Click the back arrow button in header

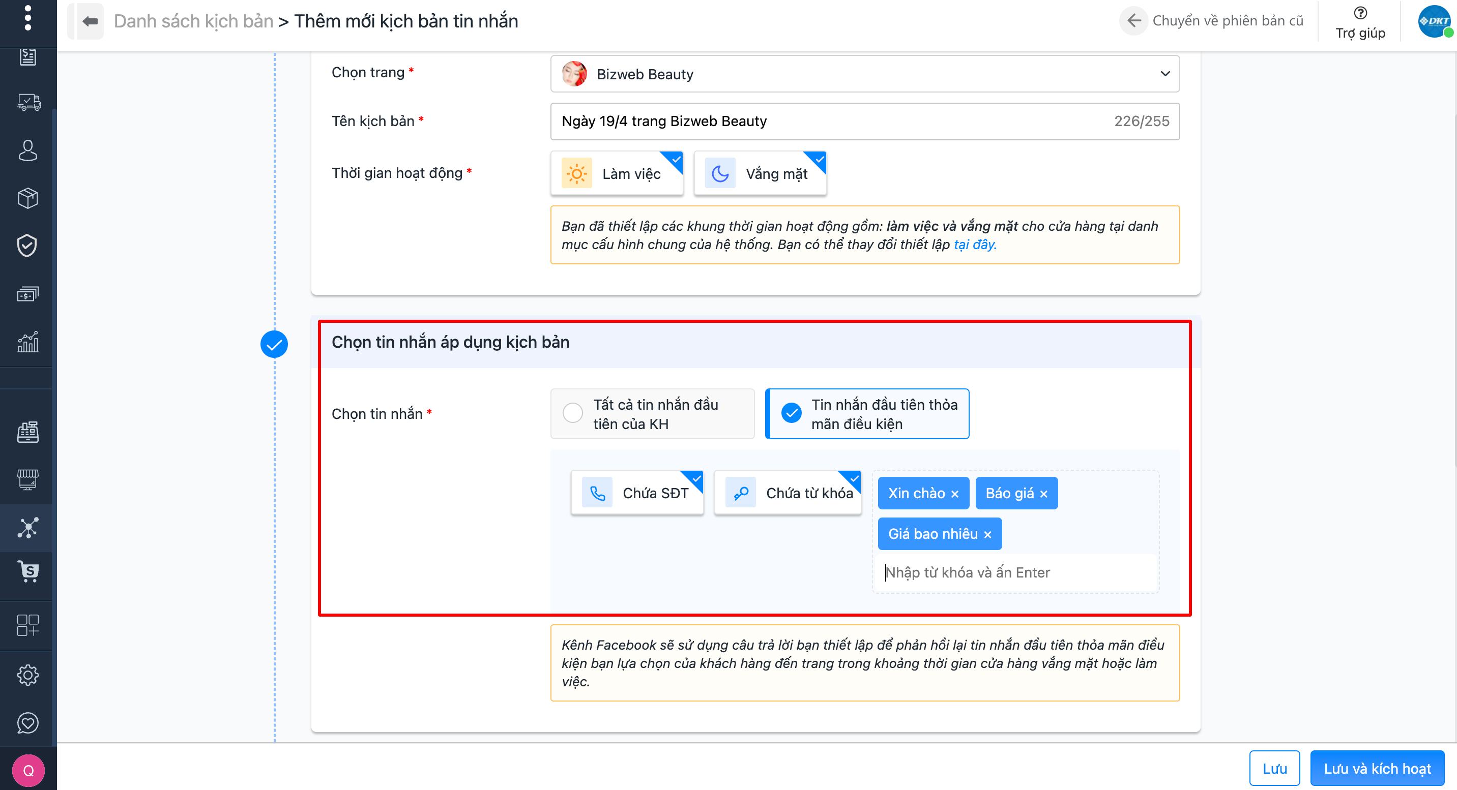tap(90, 21)
